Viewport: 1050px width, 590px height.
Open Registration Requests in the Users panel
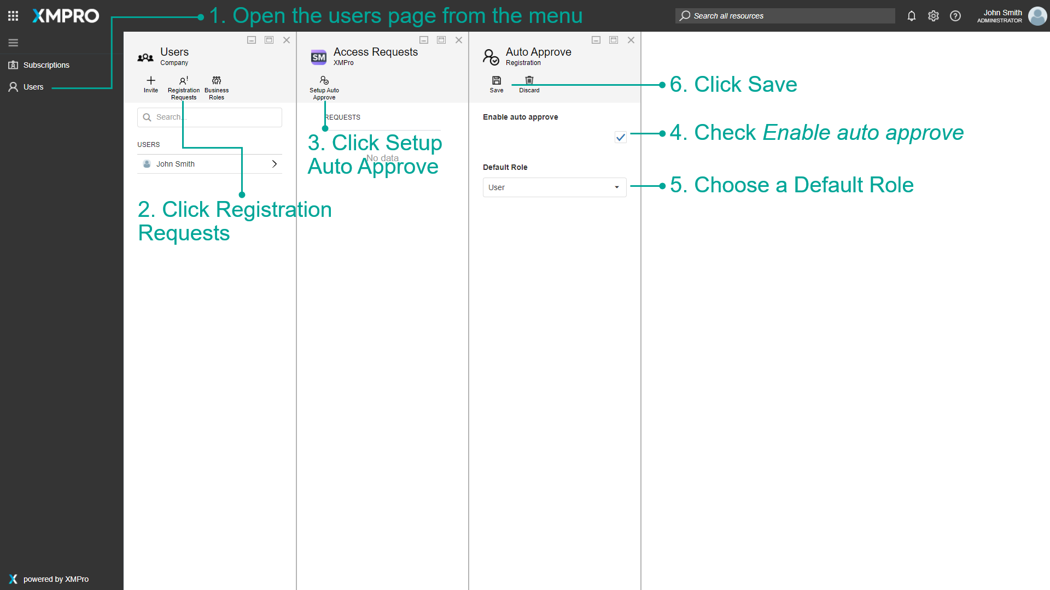pos(184,85)
